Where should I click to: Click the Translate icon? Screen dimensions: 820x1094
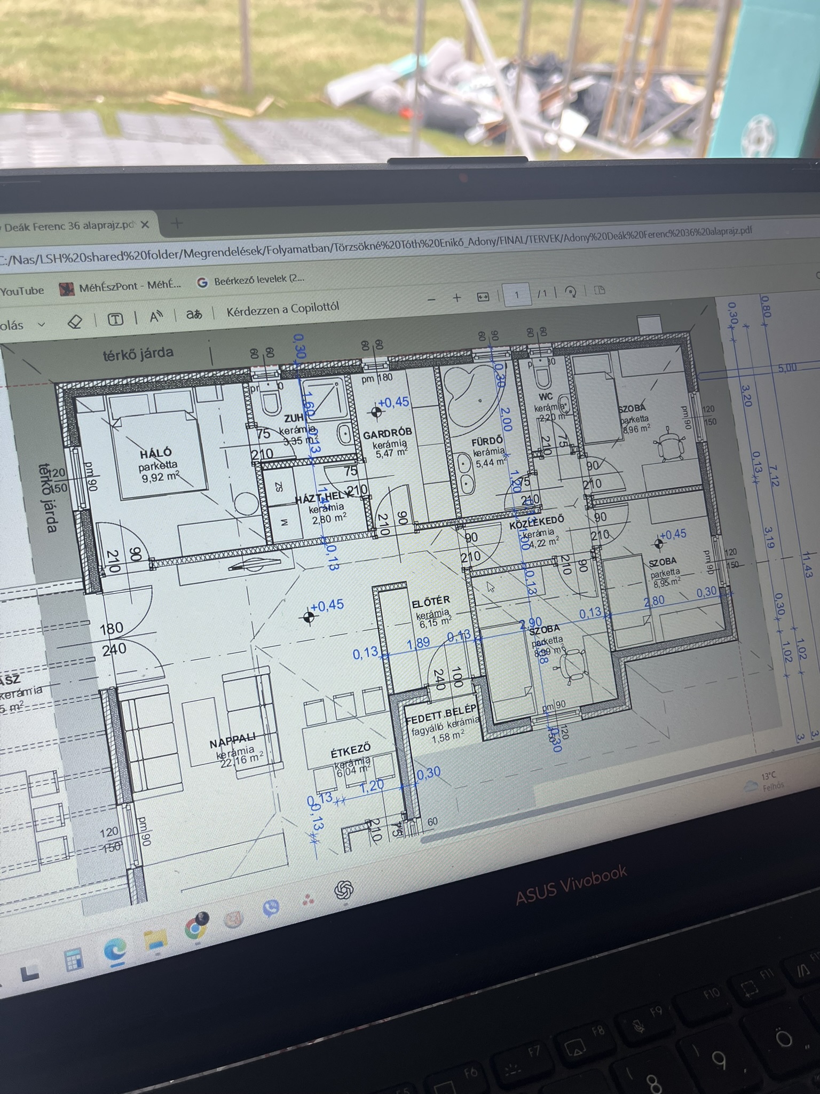tap(193, 314)
